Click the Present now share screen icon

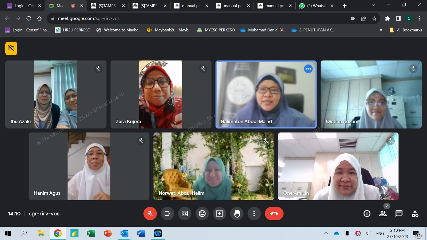[x=219, y=214]
